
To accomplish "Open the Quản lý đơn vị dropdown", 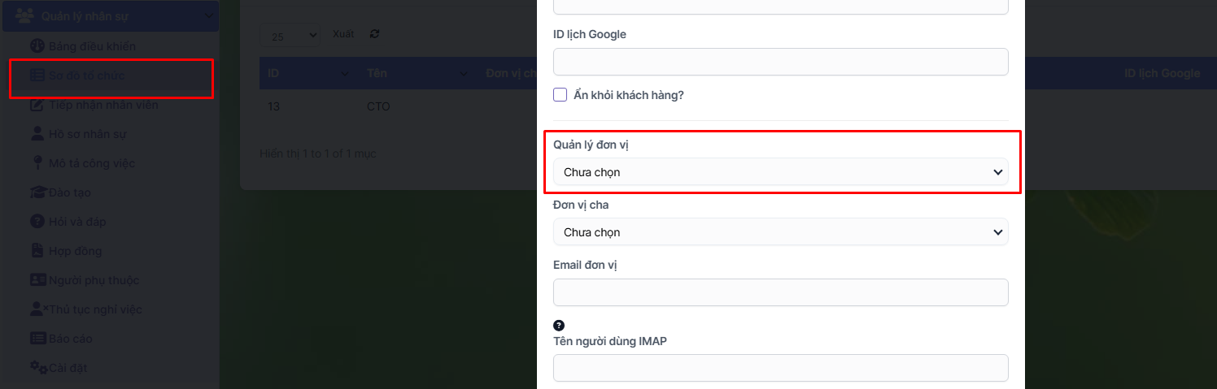I will click(x=780, y=172).
